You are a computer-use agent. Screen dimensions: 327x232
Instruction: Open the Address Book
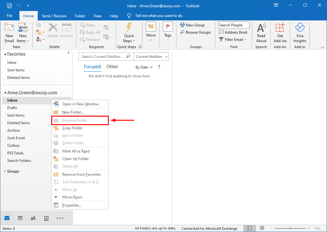pos(233,32)
